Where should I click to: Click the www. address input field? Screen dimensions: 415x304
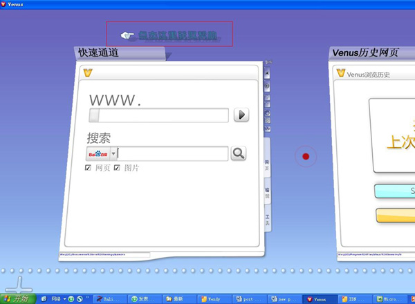(x=159, y=115)
